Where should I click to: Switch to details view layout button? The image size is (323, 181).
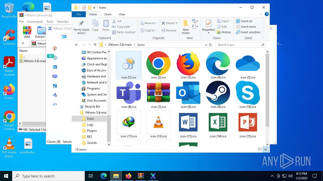coord(260,149)
